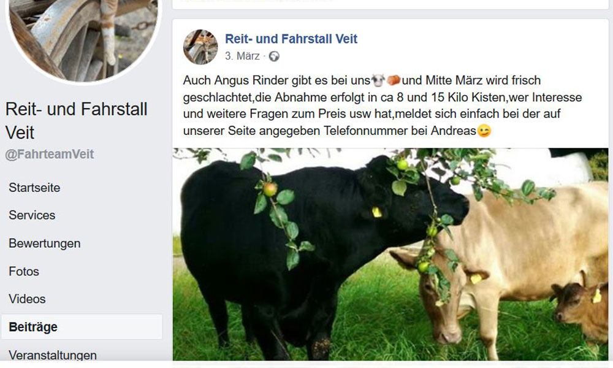Open the Videos section
The width and height of the screenshot is (613, 368).
27,299
